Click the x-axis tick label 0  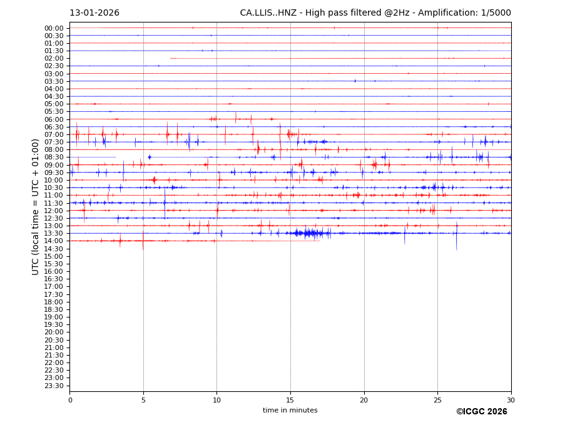(x=70, y=400)
